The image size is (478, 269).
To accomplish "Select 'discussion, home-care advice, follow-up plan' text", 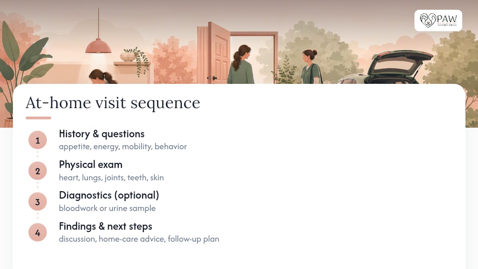I will click(139, 239).
